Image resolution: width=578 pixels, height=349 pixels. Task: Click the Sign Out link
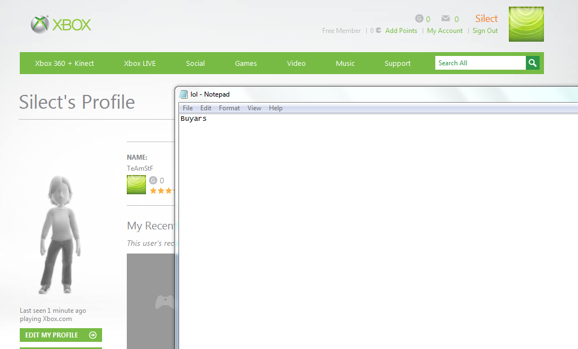coord(485,31)
